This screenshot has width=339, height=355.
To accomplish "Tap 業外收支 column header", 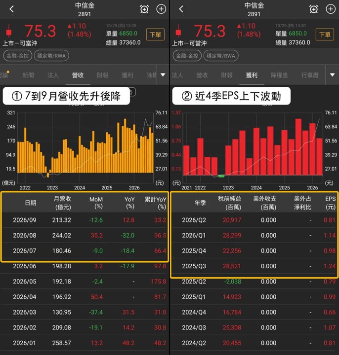I will 264,203.
